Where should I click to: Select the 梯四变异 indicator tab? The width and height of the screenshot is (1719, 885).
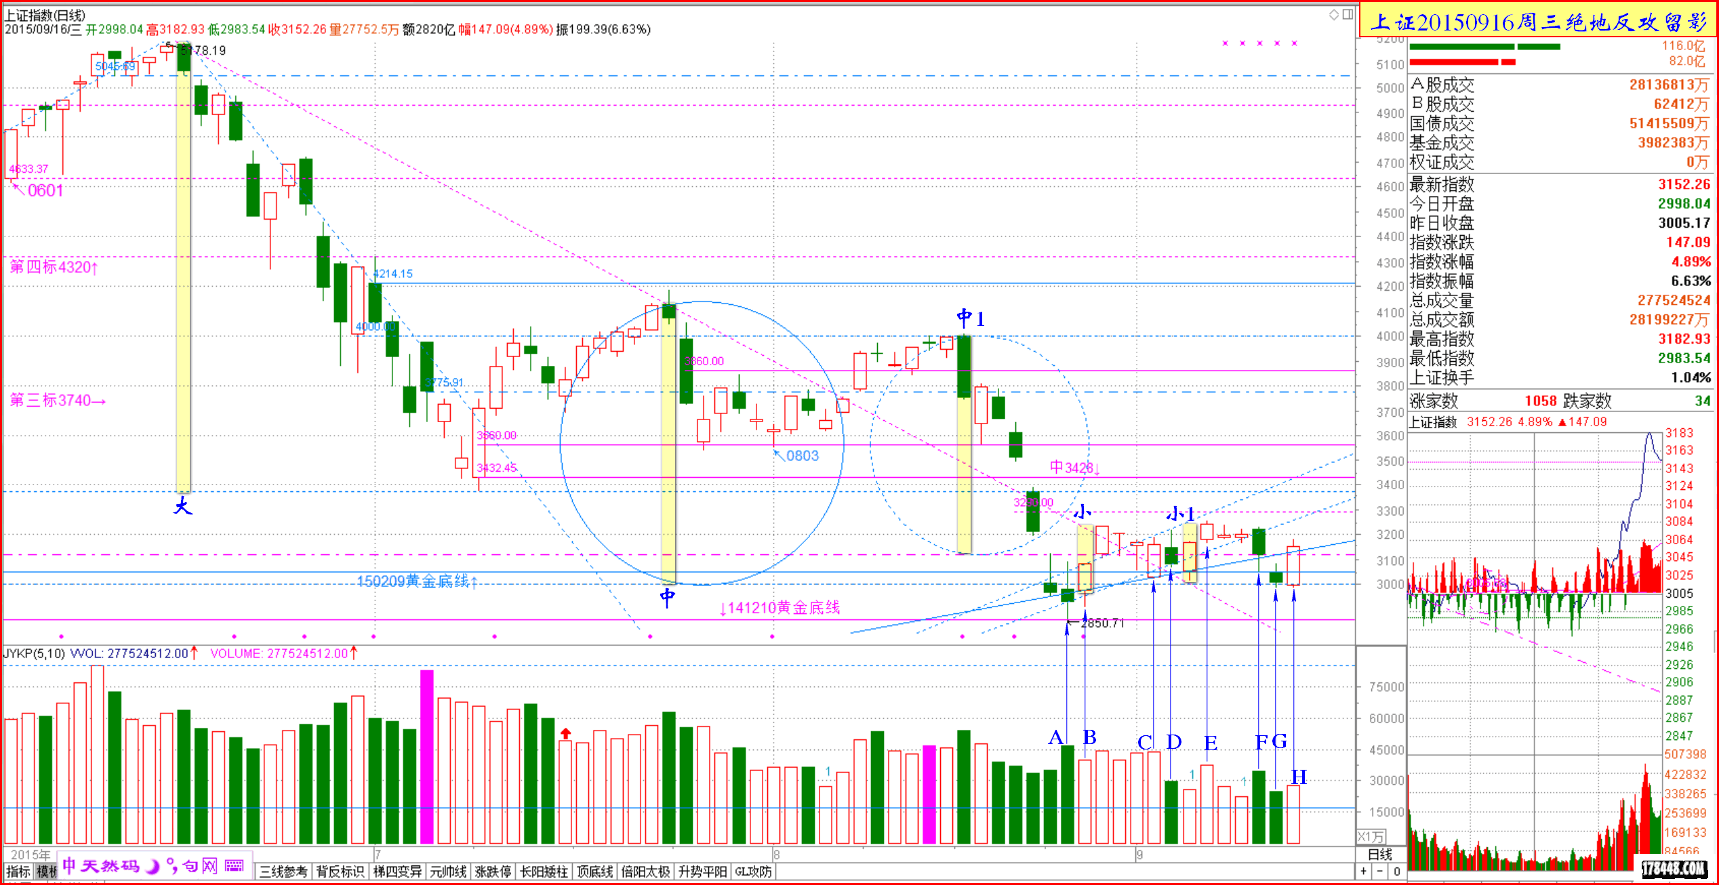[x=397, y=871]
